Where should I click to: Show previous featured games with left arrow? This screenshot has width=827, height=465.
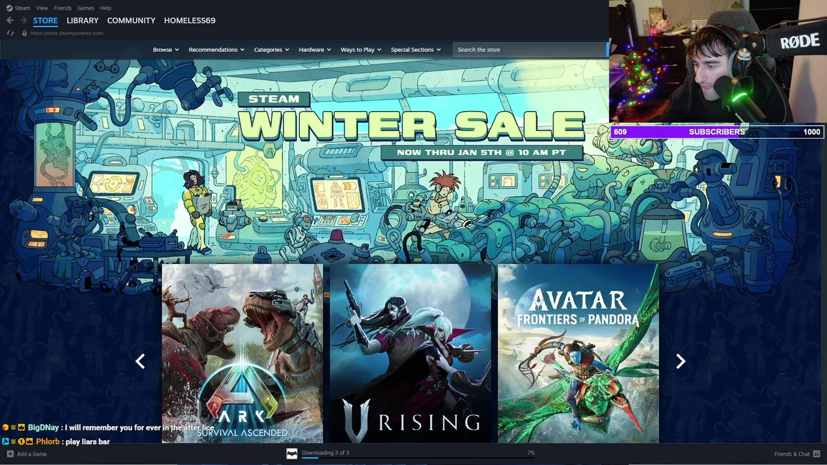point(140,361)
